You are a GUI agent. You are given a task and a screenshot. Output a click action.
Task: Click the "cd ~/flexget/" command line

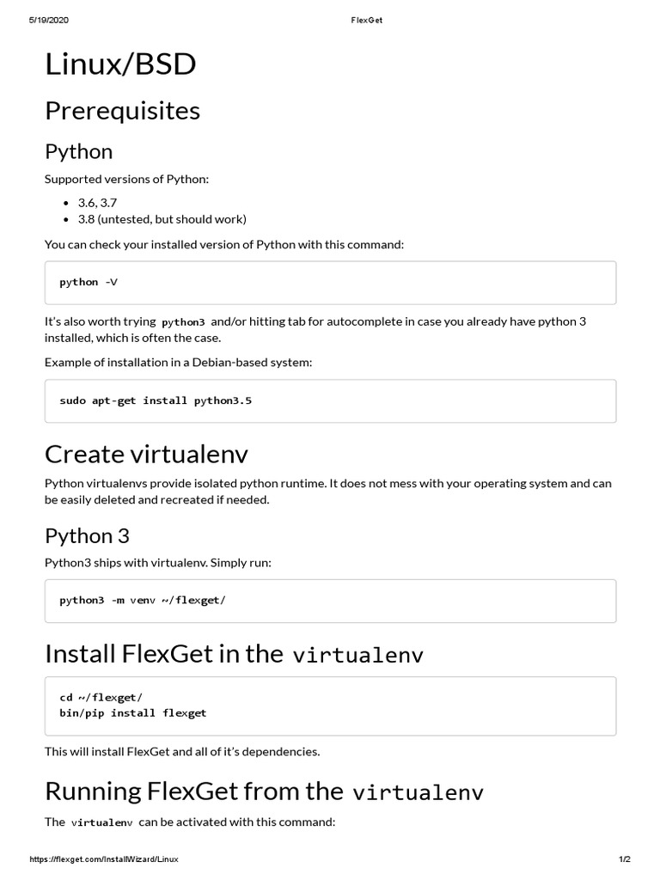[x=101, y=697]
